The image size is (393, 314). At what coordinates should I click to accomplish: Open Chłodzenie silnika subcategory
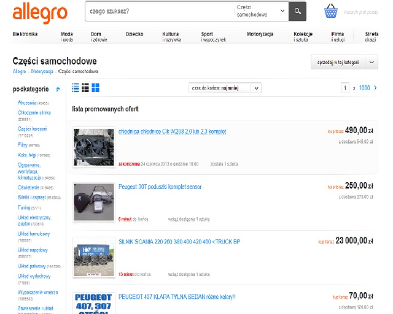34,113
